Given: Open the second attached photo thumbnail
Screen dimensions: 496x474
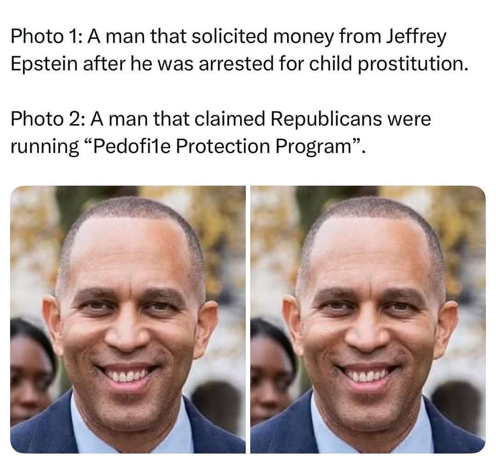Looking at the screenshot, I should click(368, 319).
